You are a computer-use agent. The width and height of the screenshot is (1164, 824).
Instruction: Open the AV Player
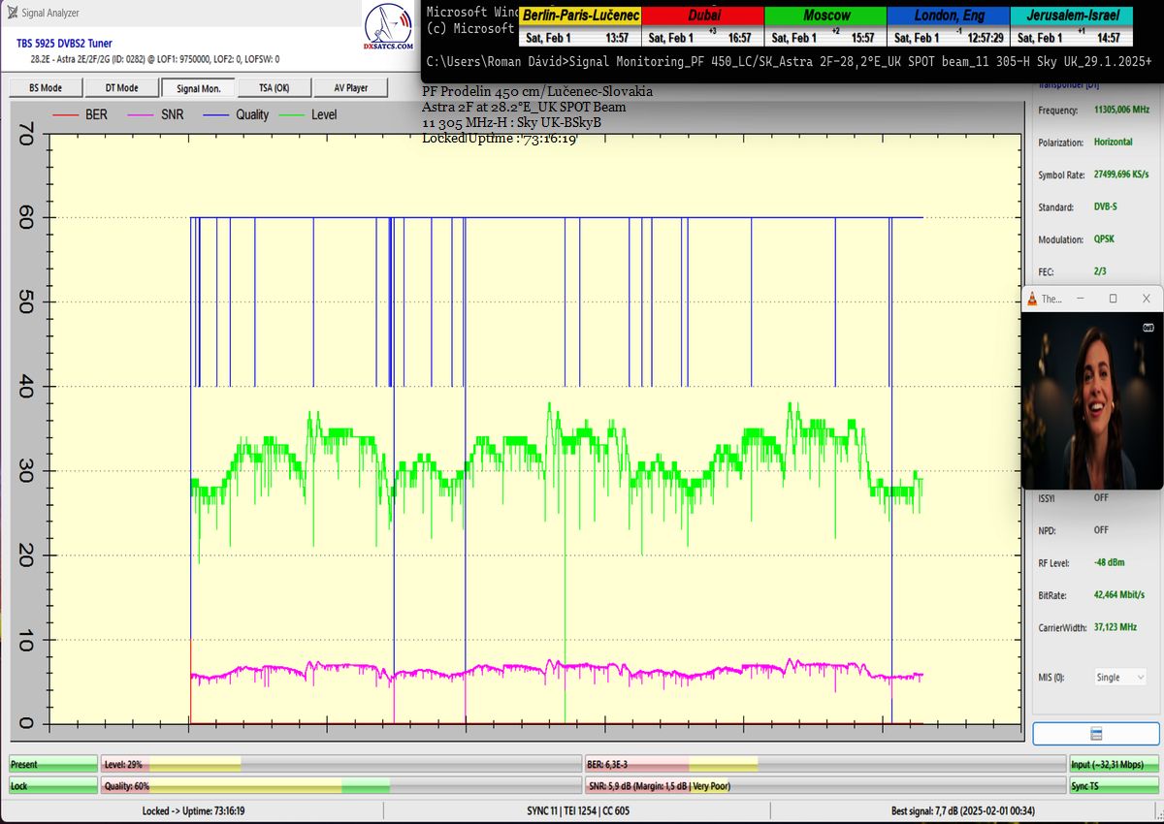(350, 88)
